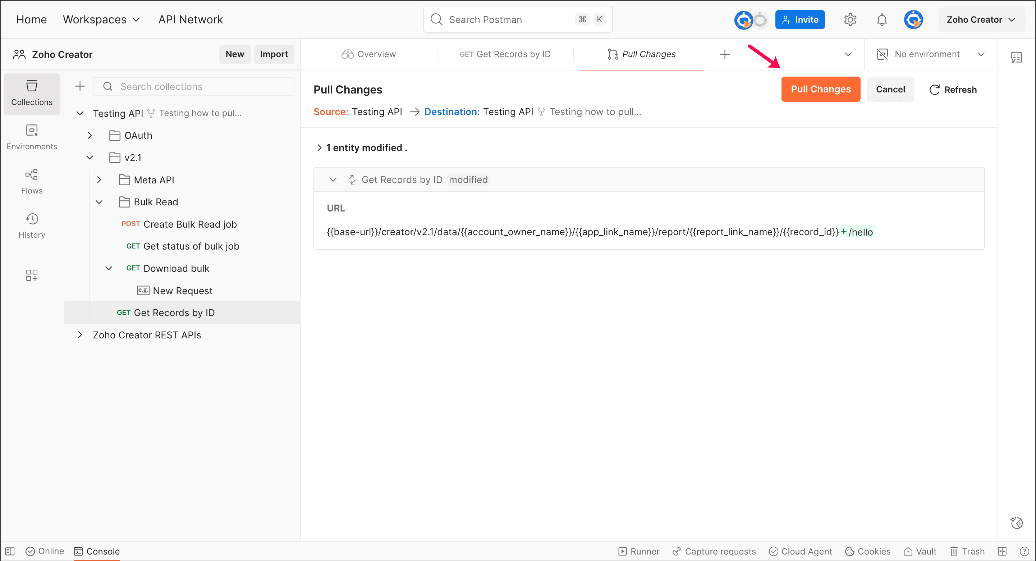Expand the Zoho Creator REST APIs collection
Image resolution: width=1036 pixels, height=561 pixels.
tap(80, 335)
